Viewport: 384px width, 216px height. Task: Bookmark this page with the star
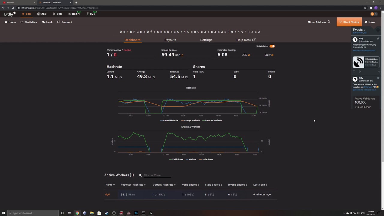(x=365, y=8)
